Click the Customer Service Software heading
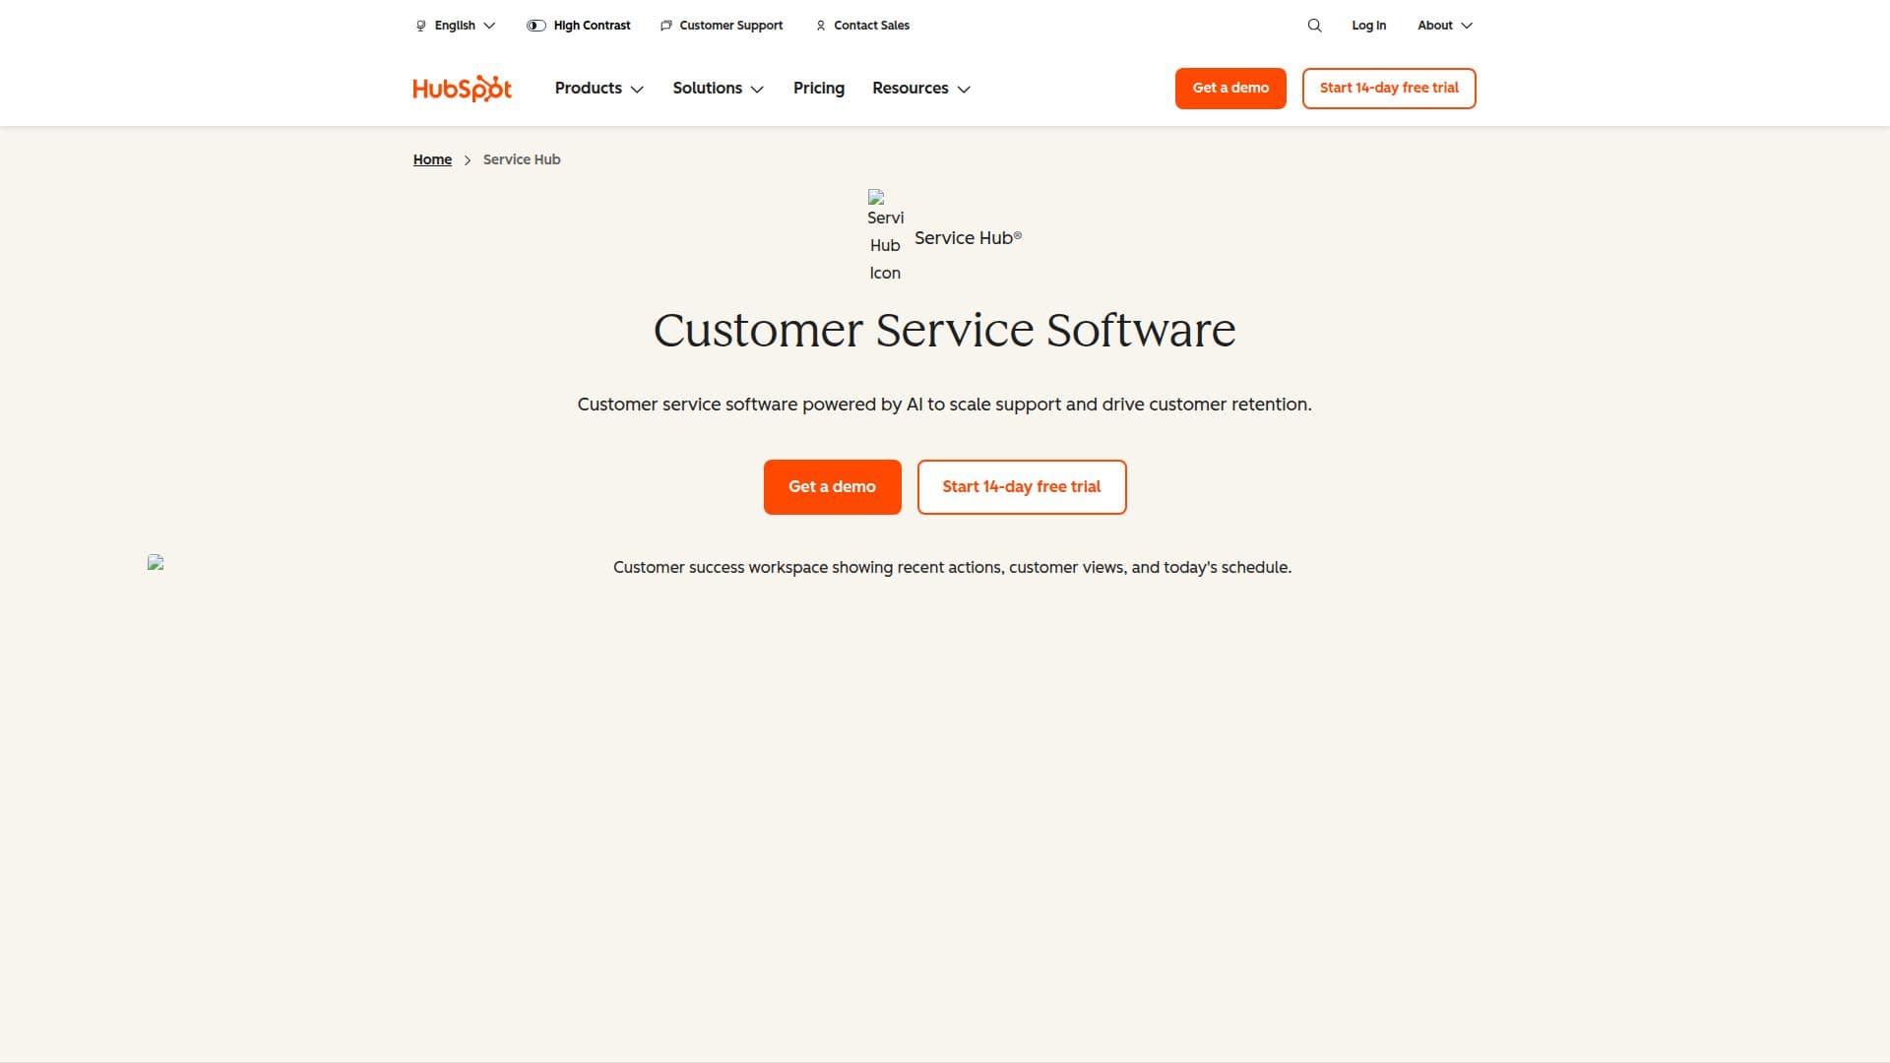This screenshot has width=1890, height=1063. pyautogui.click(x=945, y=330)
